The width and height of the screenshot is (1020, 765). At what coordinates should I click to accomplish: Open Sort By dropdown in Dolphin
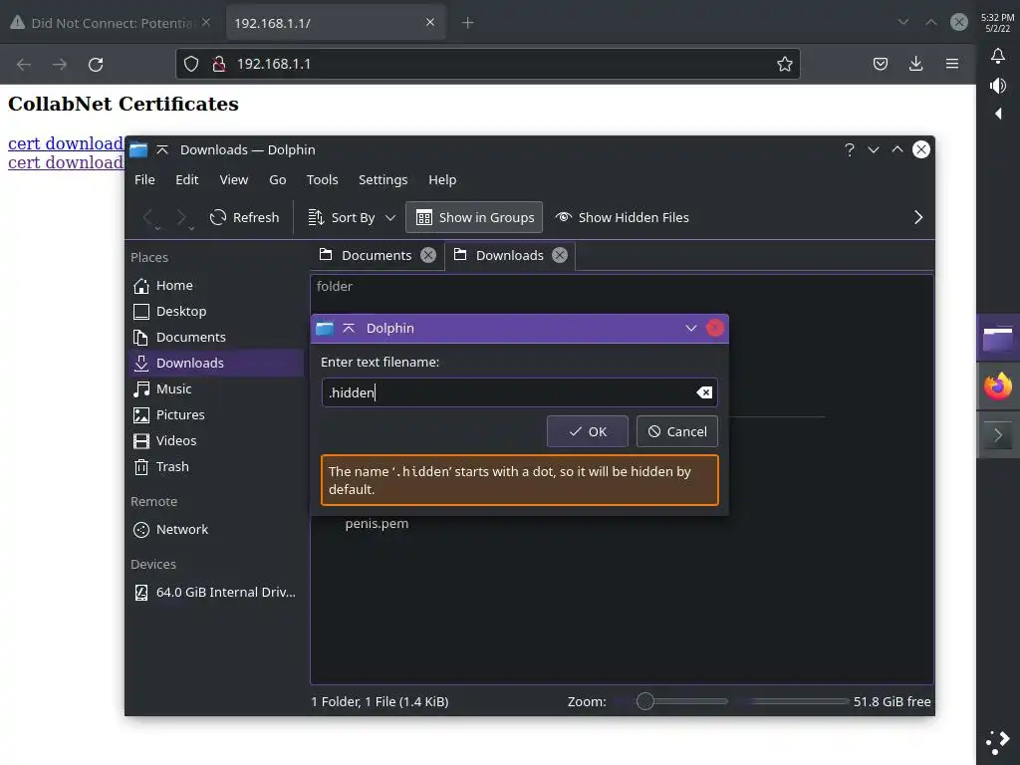352,217
